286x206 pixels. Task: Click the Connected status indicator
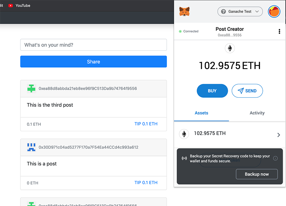189,31
